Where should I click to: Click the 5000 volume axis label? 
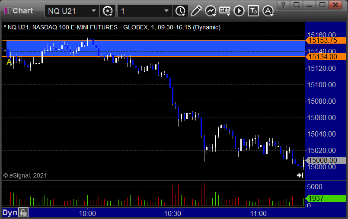click(315, 187)
